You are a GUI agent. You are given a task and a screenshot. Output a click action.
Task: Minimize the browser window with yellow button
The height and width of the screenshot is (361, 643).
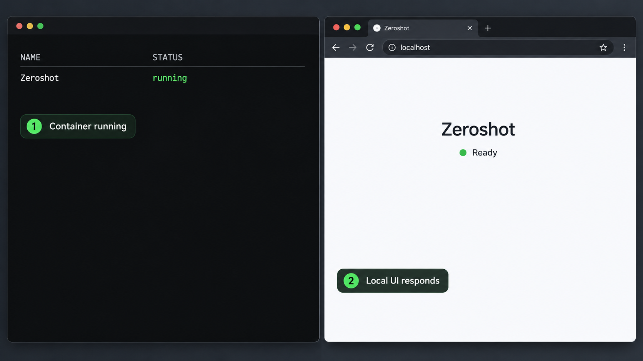[347, 27]
